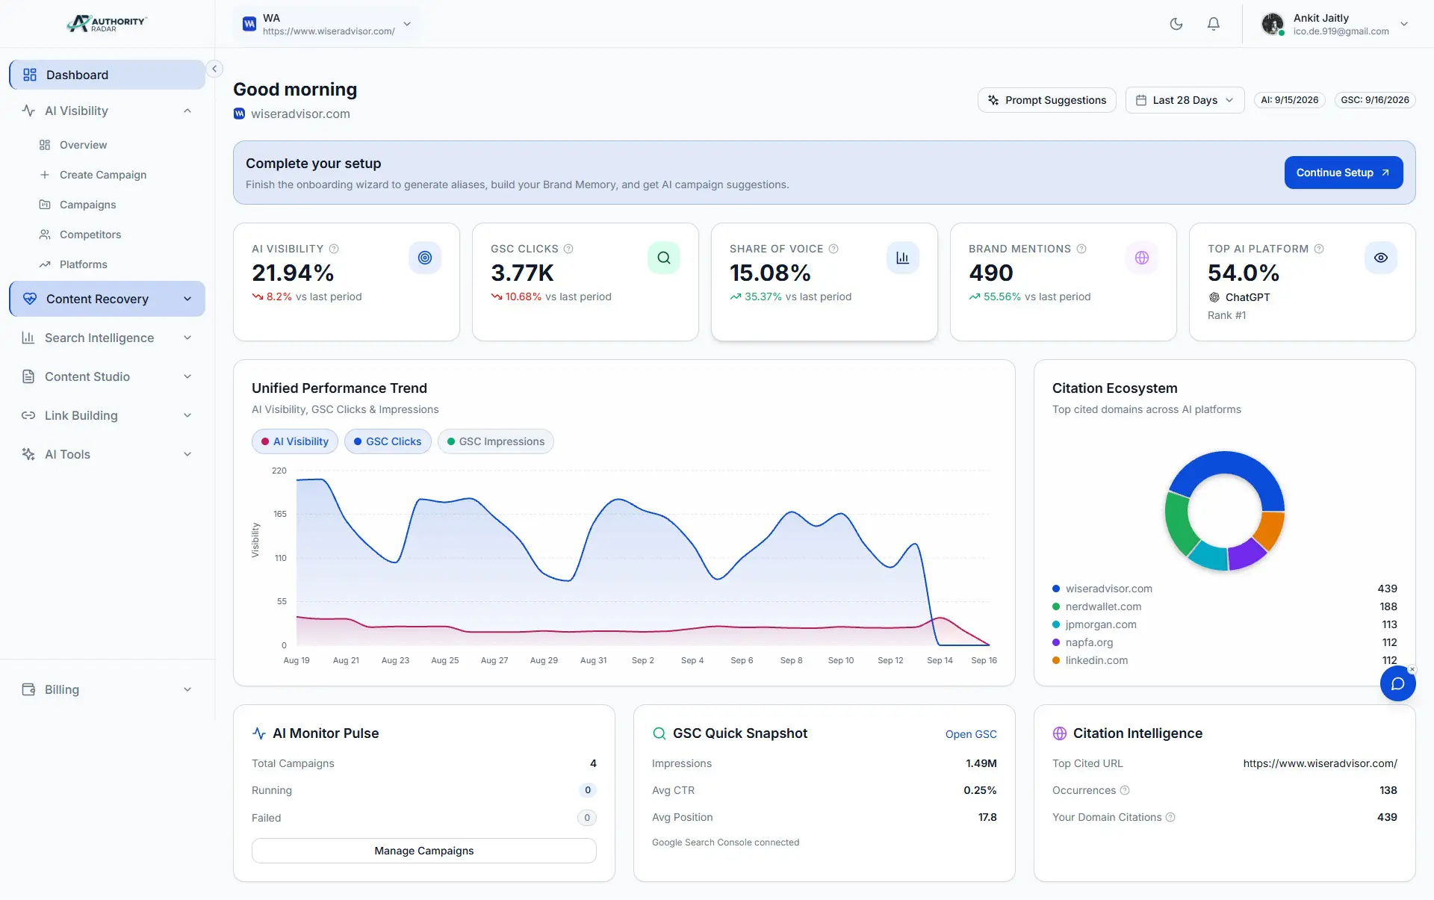Expand Search Intelligence menu
Viewport: 1434px width, 900px height.
point(107,338)
